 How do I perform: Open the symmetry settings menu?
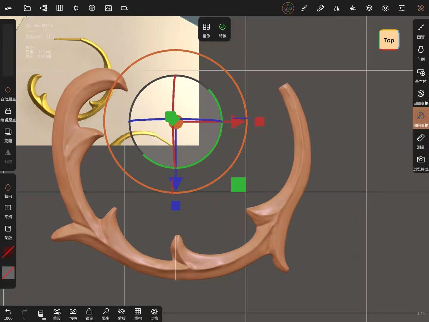337,8
